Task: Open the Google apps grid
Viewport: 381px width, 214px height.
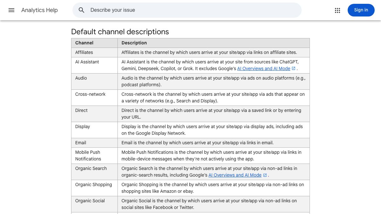Action: (338, 10)
